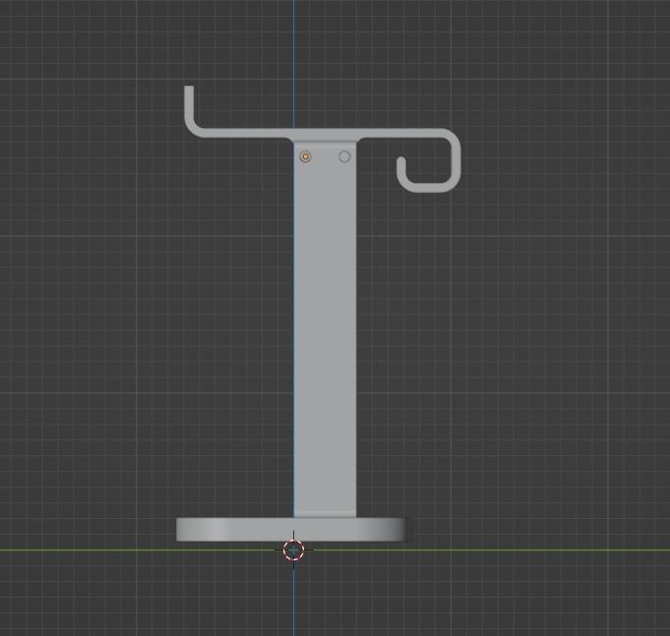Select the flat round base plate

294,529
